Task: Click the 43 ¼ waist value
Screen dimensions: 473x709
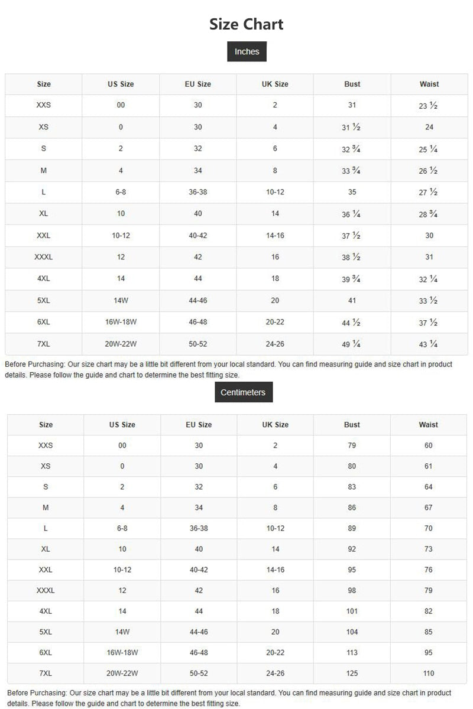Action: pyautogui.click(x=428, y=344)
